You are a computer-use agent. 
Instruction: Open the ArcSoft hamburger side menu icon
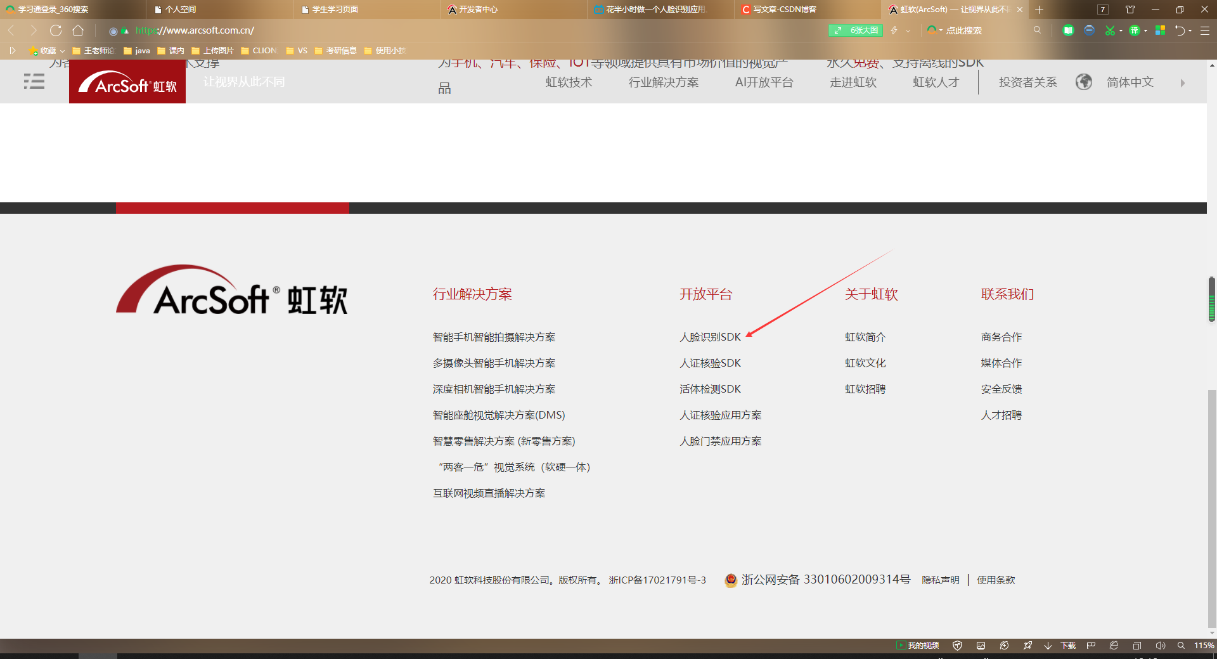click(34, 81)
